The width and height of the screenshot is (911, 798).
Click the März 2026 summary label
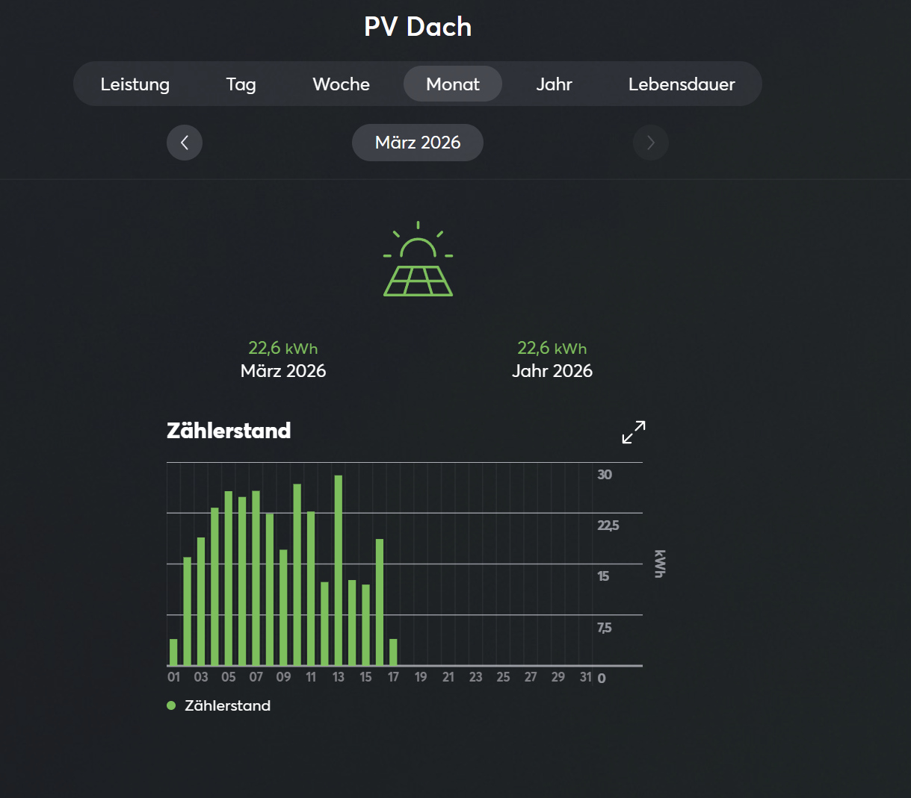pos(283,371)
